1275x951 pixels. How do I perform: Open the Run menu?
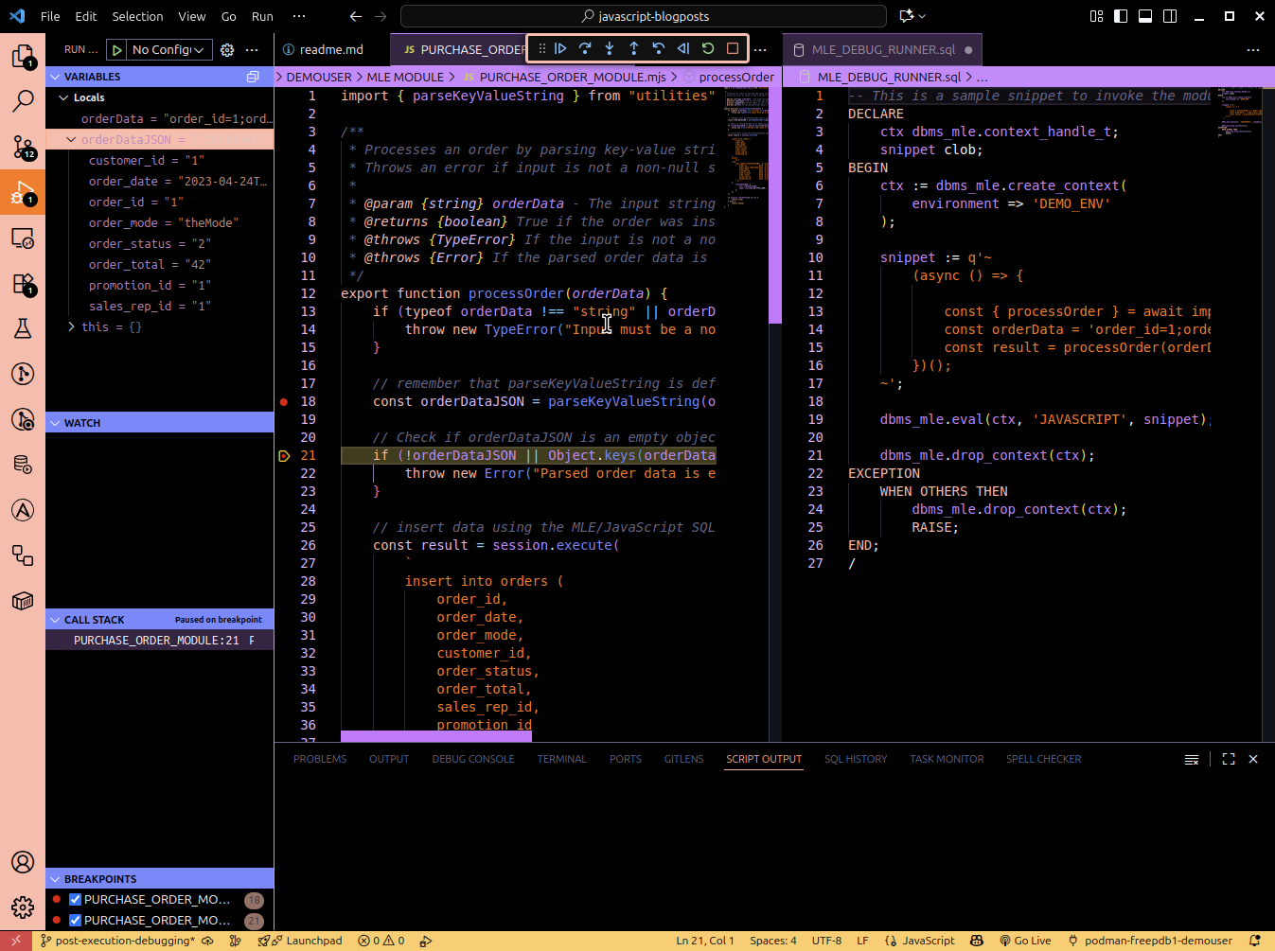[x=261, y=15]
